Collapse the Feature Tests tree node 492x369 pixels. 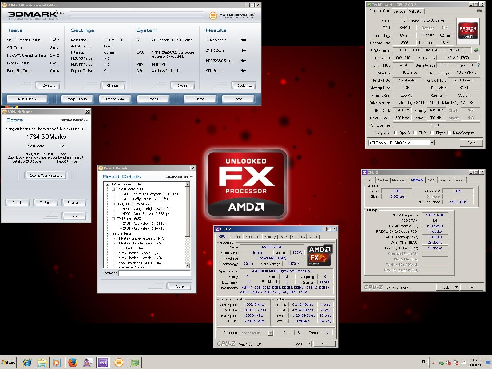coord(108,233)
